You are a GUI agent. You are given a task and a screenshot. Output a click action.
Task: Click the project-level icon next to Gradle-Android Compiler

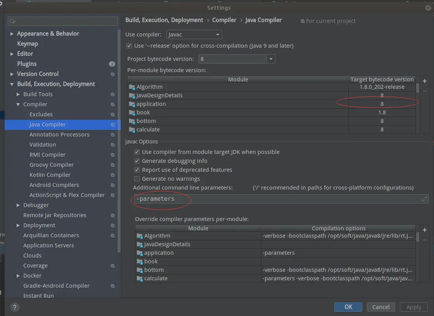pos(112,286)
